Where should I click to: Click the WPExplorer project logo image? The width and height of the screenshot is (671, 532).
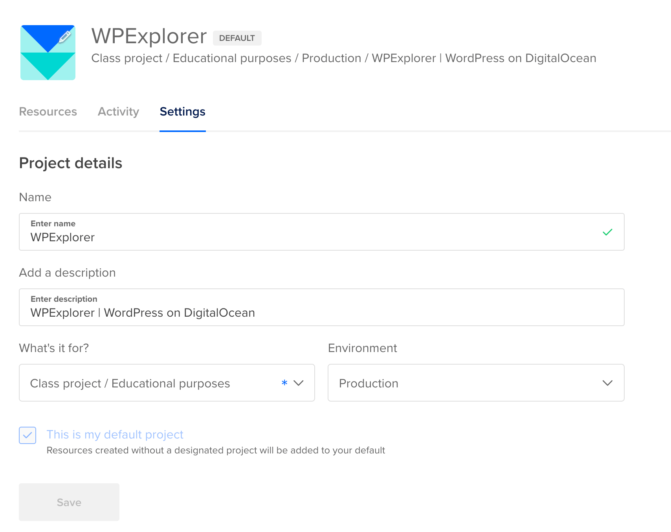tap(48, 53)
